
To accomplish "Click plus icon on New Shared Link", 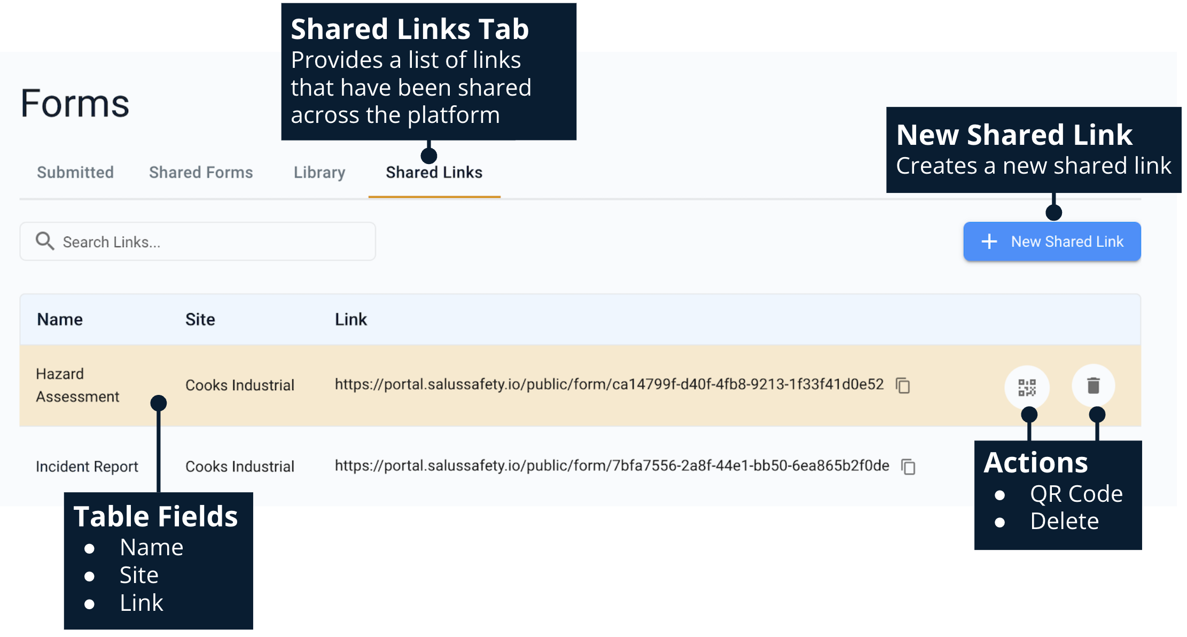I will pyautogui.click(x=989, y=242).
